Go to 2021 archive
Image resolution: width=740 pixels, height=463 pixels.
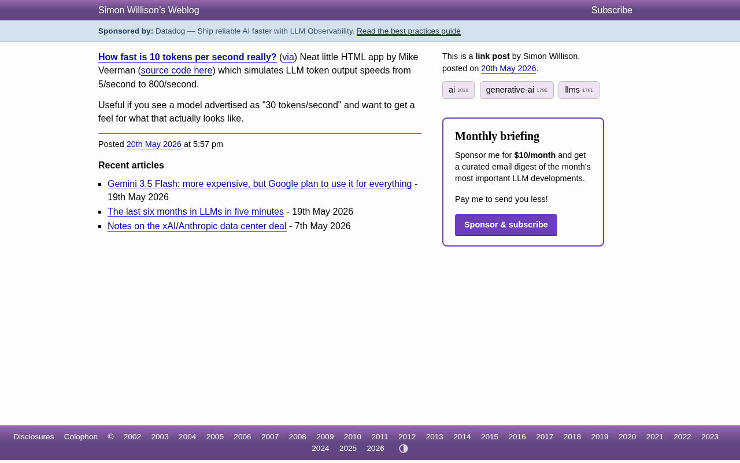655,437
